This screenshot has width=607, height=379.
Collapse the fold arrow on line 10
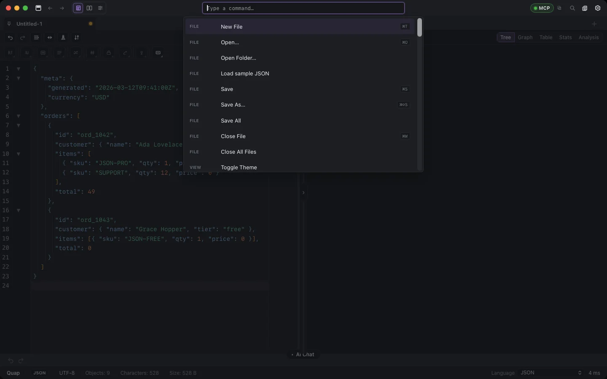click(x=19, y=154)
